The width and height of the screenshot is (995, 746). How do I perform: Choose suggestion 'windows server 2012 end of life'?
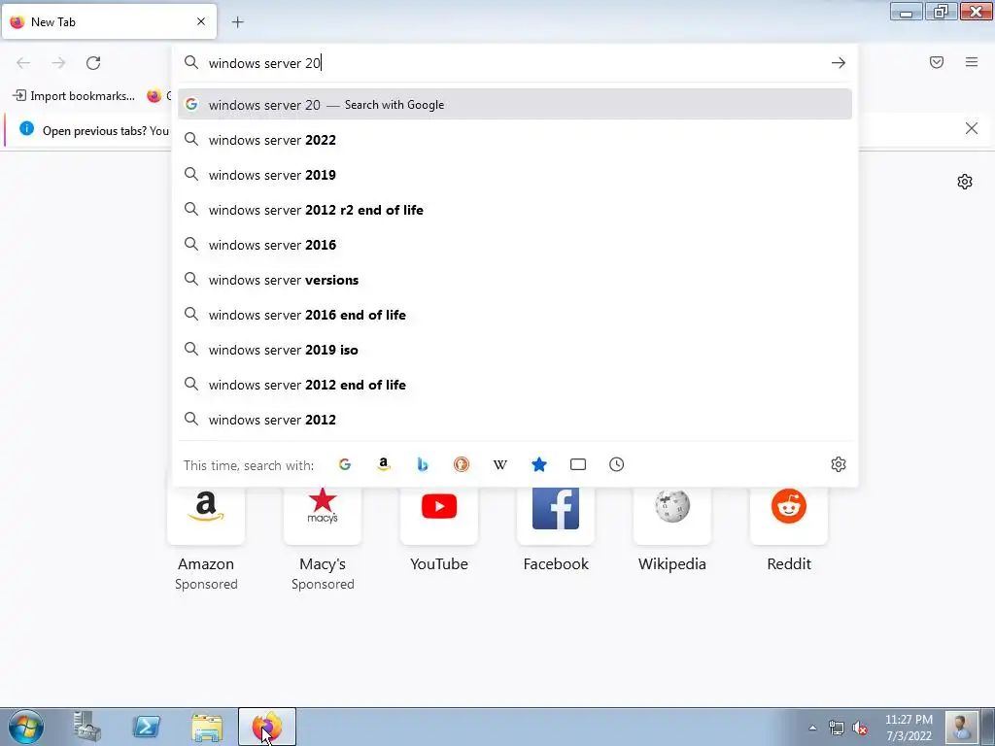pyautogui.click(x=515, y=385)
